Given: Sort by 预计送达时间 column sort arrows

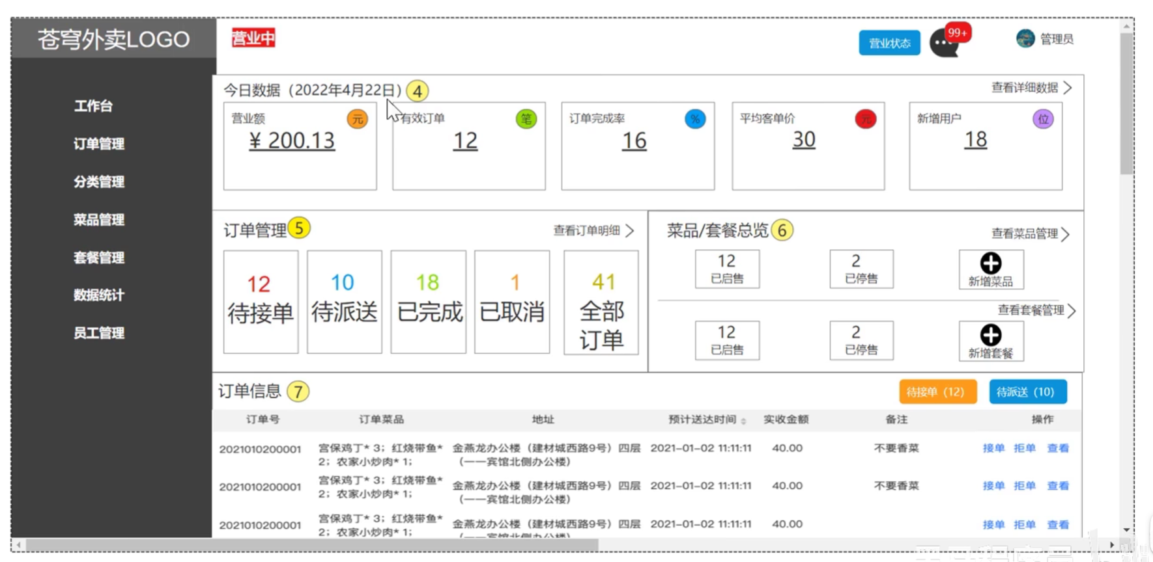Looking at the screenshot, I should pyautogui.click(x=743, y=421).
